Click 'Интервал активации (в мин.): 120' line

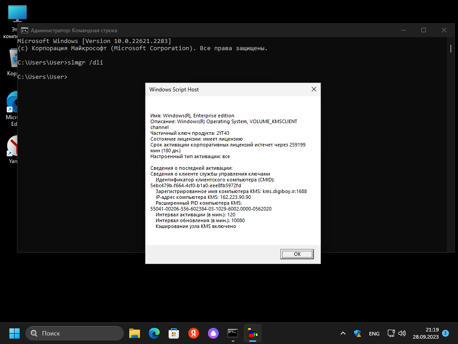click(195, 215)
